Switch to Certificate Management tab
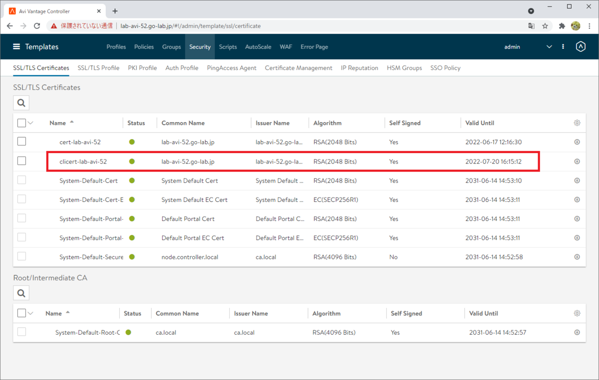Image resolution: width=599 pixels, height=380 pixels. [299, 68]
